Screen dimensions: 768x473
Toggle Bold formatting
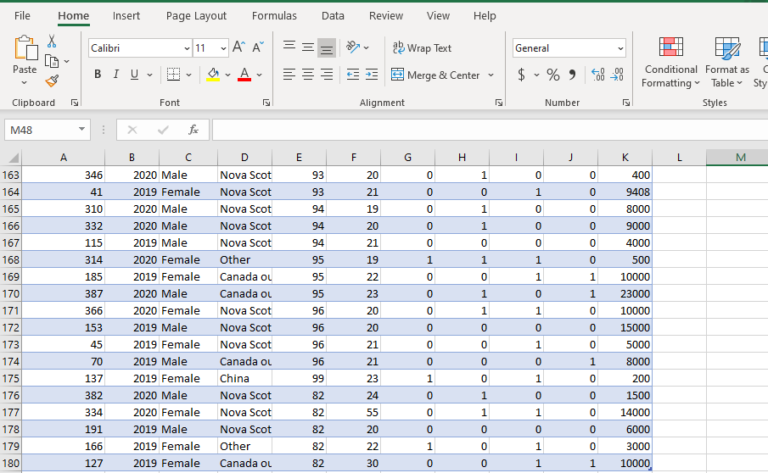(98, 75)
